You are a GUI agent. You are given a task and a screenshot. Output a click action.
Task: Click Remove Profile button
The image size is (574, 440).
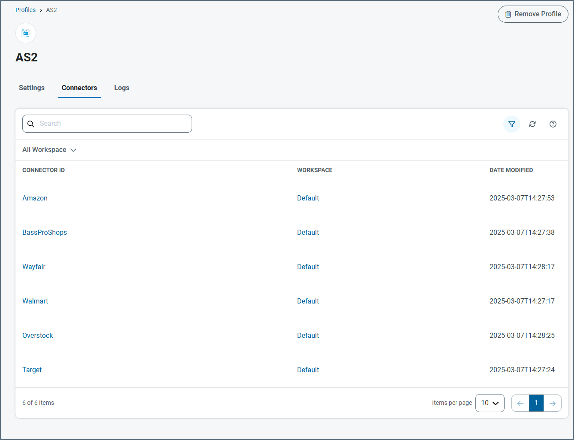[x=533, y=14]
